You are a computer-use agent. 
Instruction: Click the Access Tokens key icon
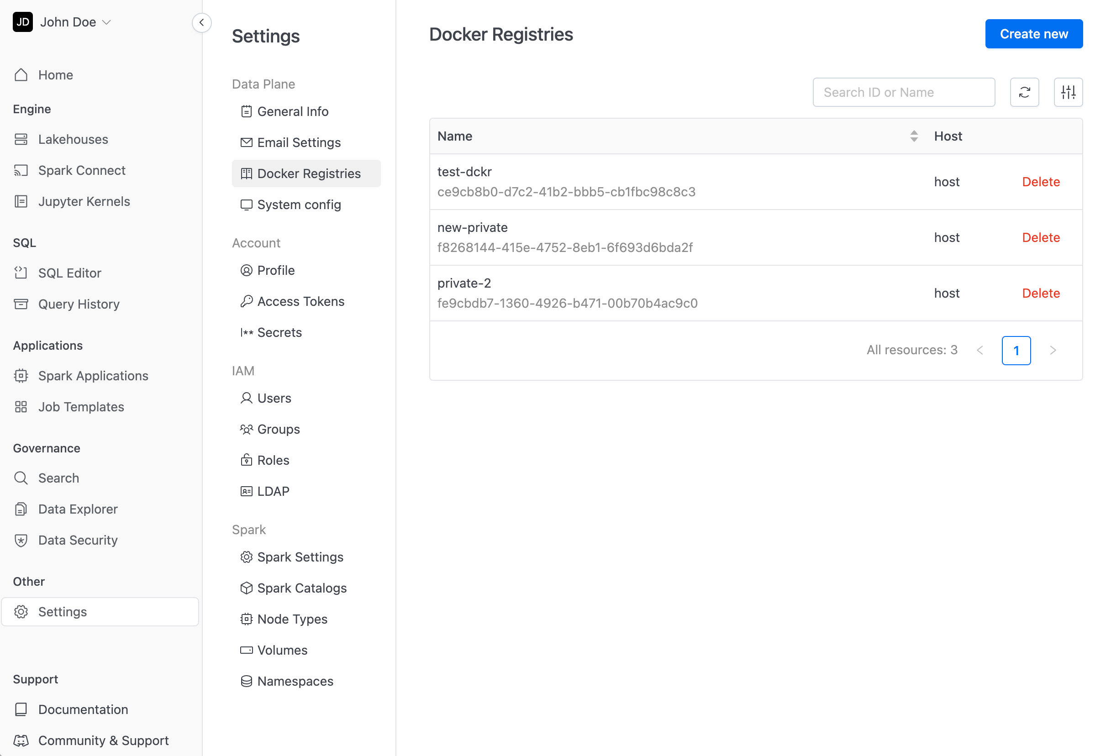point(246,301)
